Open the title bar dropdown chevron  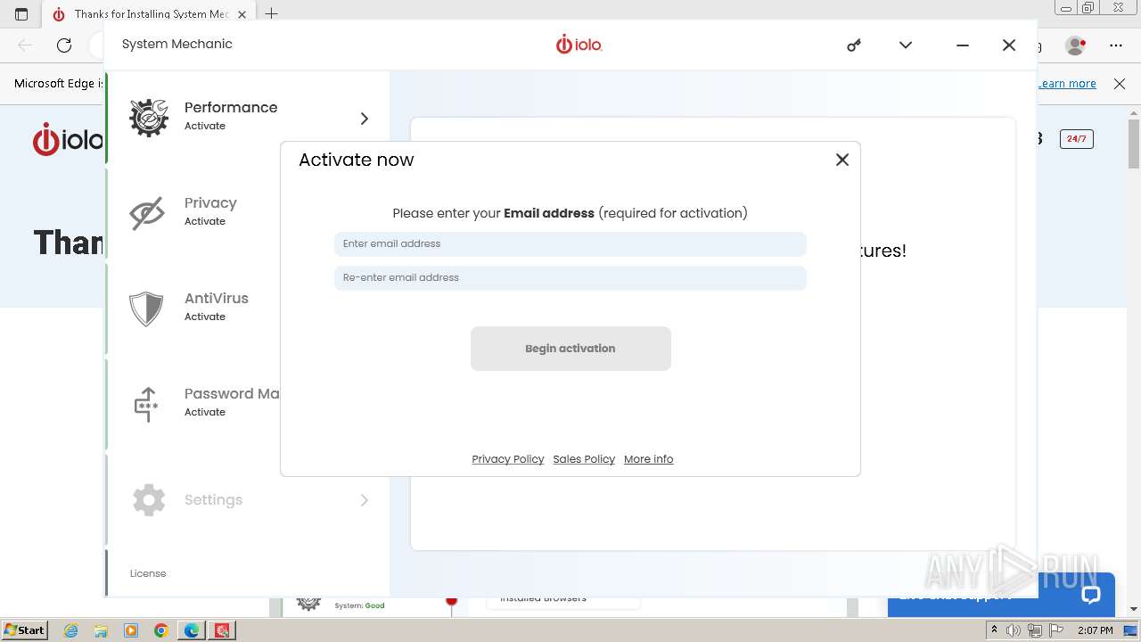(906, 45)
